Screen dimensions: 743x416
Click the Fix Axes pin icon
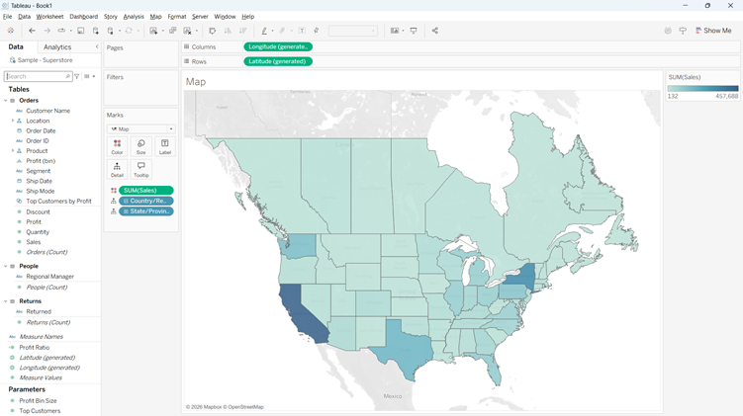316,31
